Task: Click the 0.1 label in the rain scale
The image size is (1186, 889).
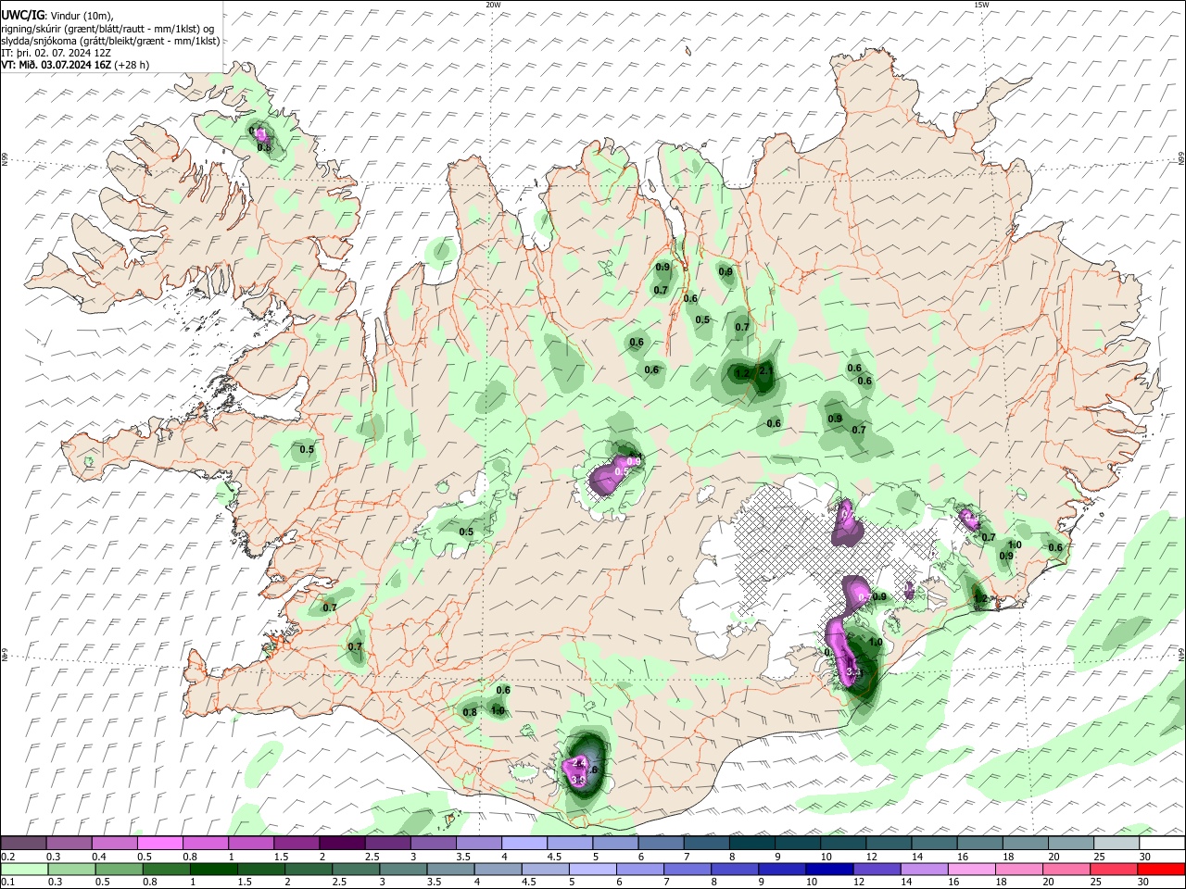Action: 8,883
